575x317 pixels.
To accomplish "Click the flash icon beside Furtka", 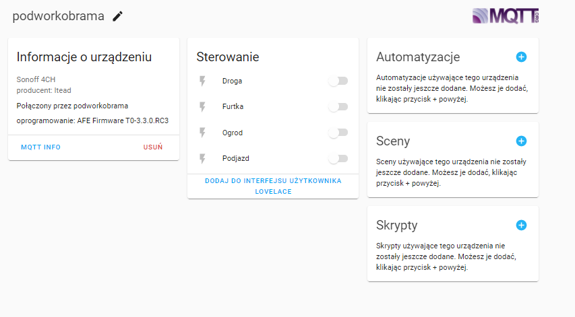I will 202,106.
